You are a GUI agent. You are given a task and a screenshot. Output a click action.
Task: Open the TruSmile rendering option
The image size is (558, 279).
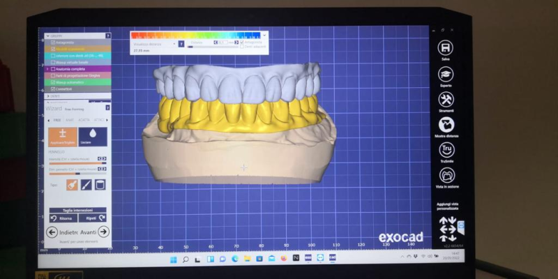445,150
